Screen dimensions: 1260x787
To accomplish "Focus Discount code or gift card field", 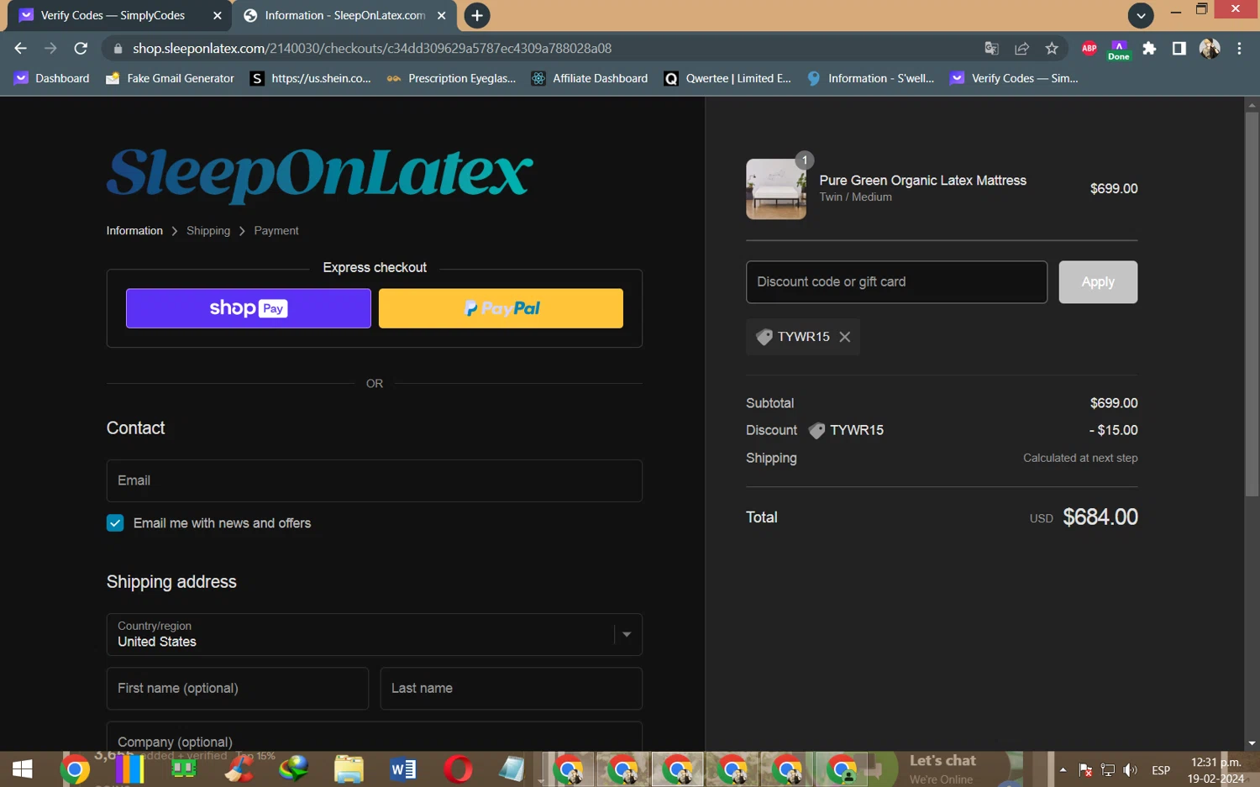I will pos(896,282).
